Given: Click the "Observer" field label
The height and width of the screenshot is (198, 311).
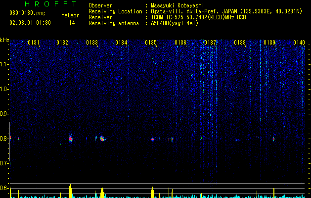Looking at the screenshot, I should click(100, 5).
